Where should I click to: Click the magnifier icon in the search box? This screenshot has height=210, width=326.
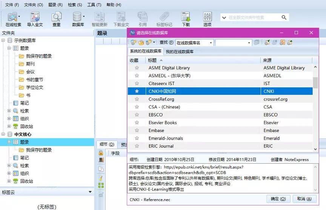click(x=284, y=18)
